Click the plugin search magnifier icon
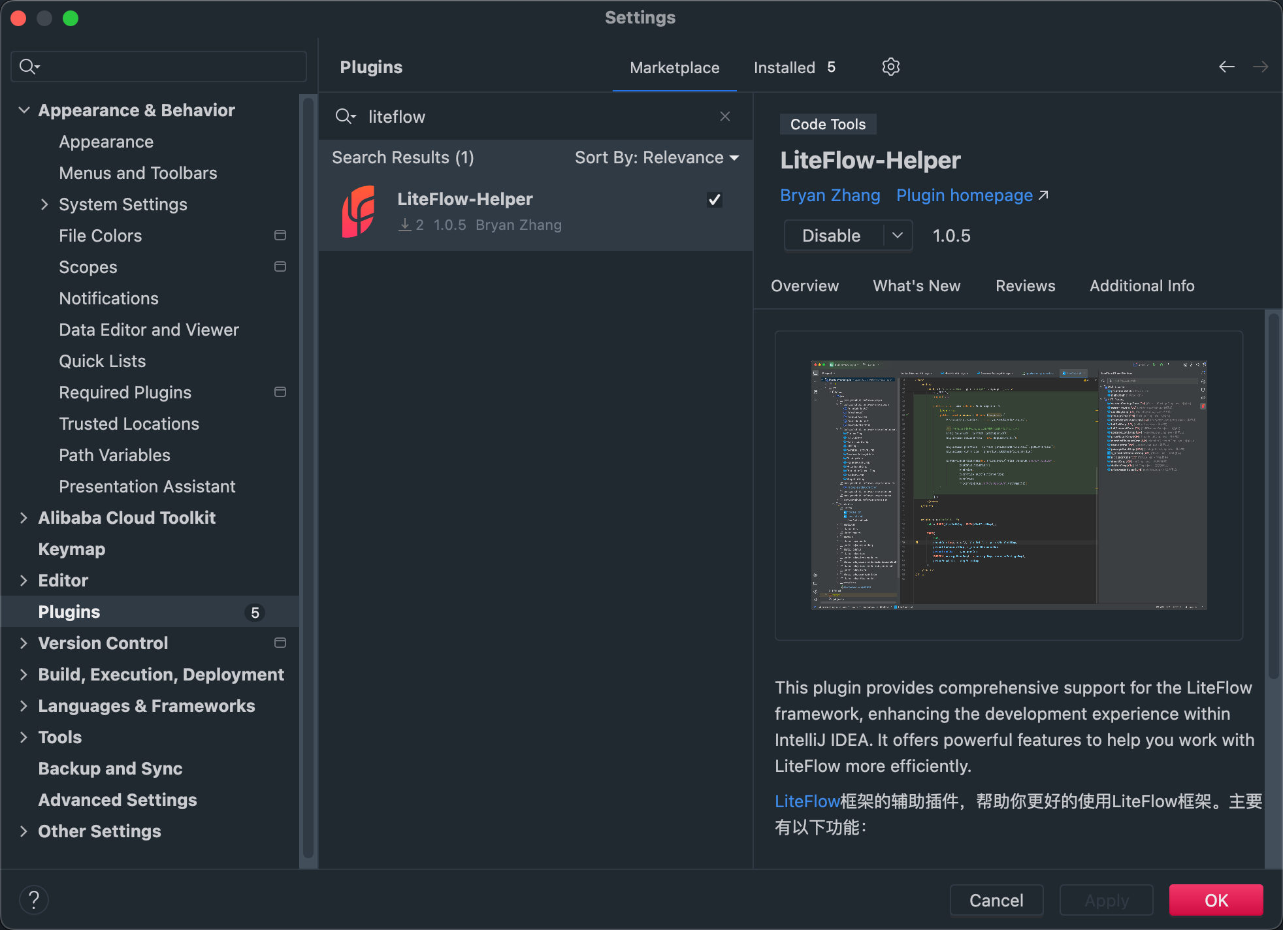 point(345,116)
